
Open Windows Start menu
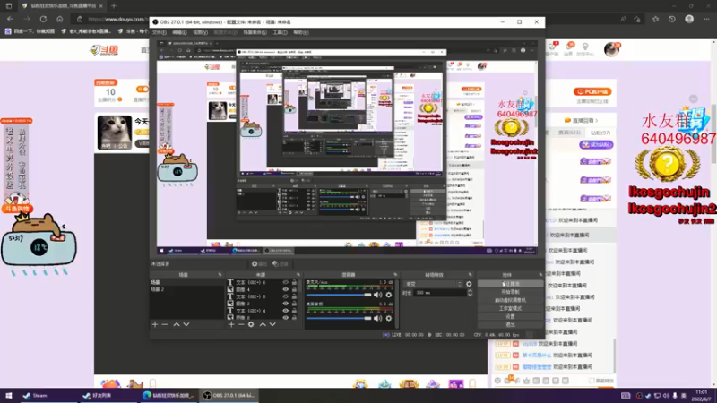(9, 396)
